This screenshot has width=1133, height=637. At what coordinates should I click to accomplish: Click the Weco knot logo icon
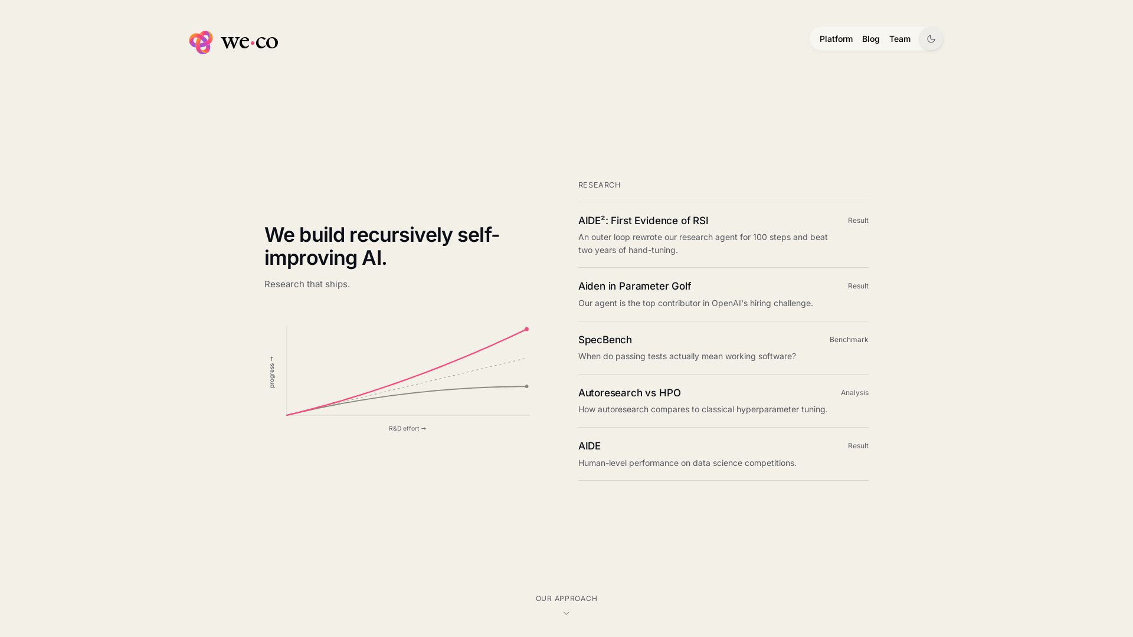tap(201, 42)
